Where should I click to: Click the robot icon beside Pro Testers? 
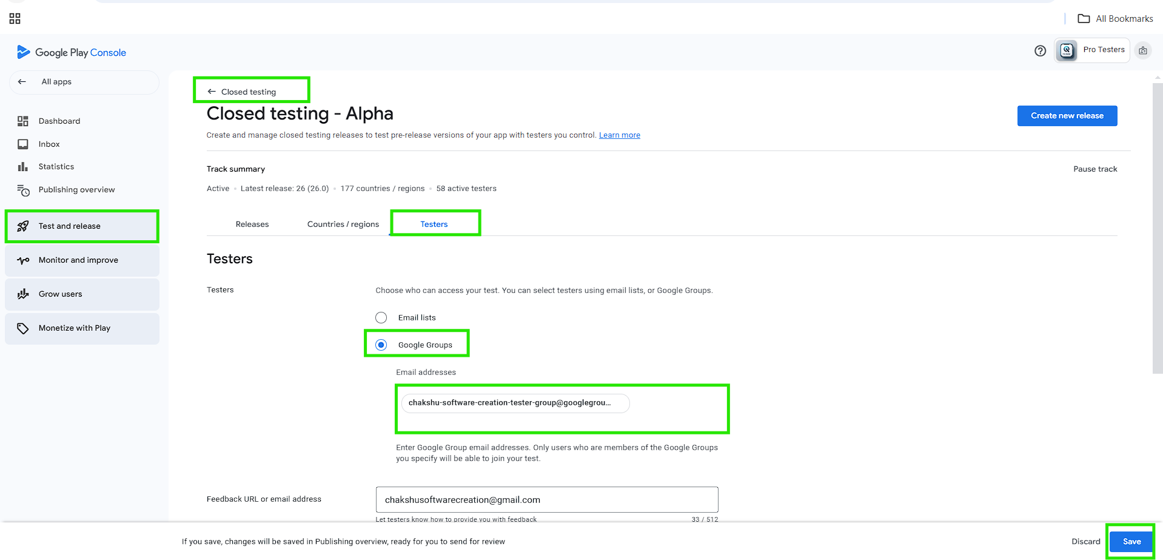click(1143, 50)
